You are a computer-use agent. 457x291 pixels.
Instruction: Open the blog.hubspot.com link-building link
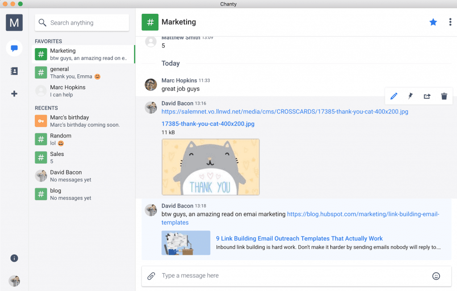300,218
